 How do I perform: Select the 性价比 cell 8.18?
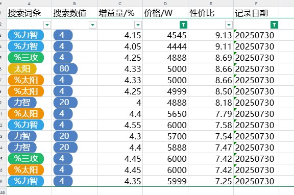point(211,103)
